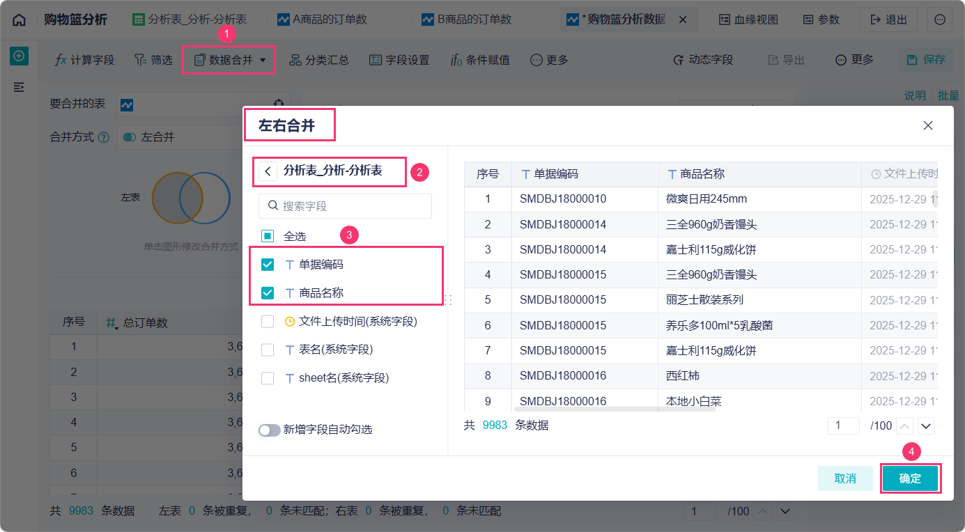Enable 新增字段自动勾选 switch

270,430
